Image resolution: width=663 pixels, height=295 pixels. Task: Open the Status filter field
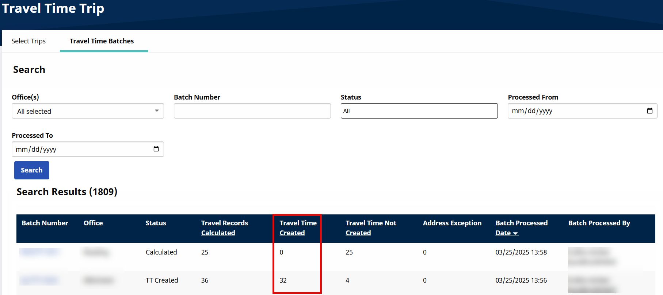[x=419, y=111]
